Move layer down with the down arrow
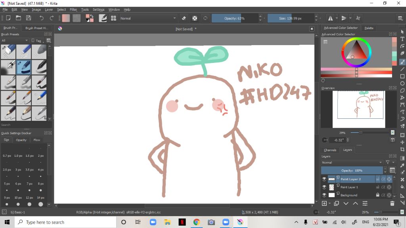Screen dimensions: 406x228 (x=346, y=203)
